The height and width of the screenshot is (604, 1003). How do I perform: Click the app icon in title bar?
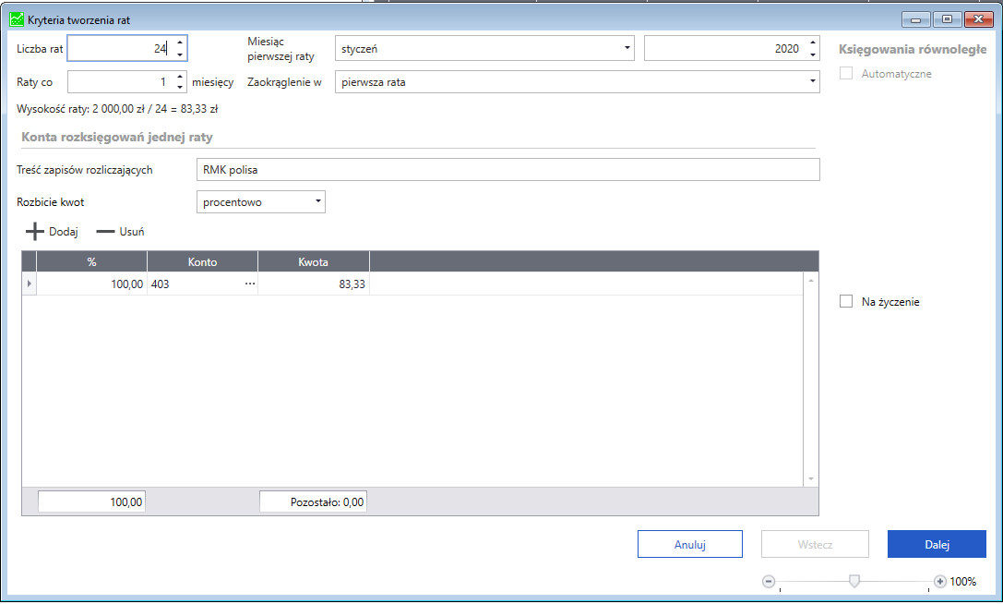tap(17, 19)
